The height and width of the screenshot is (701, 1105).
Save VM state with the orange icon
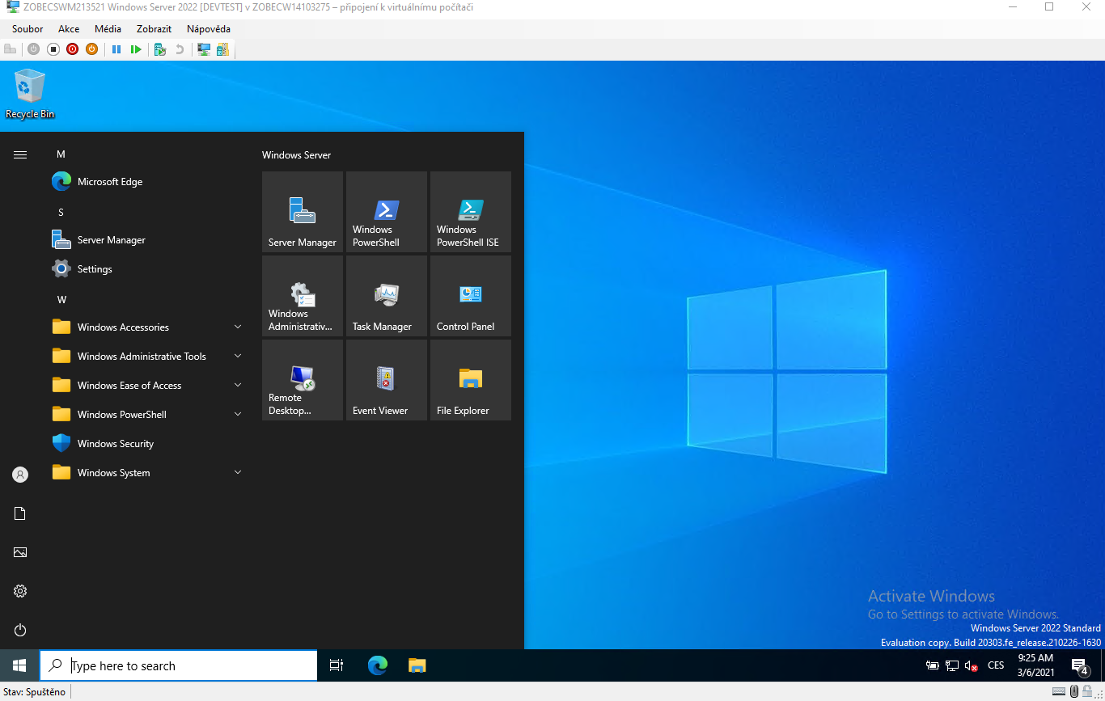(x=92, y=49)
